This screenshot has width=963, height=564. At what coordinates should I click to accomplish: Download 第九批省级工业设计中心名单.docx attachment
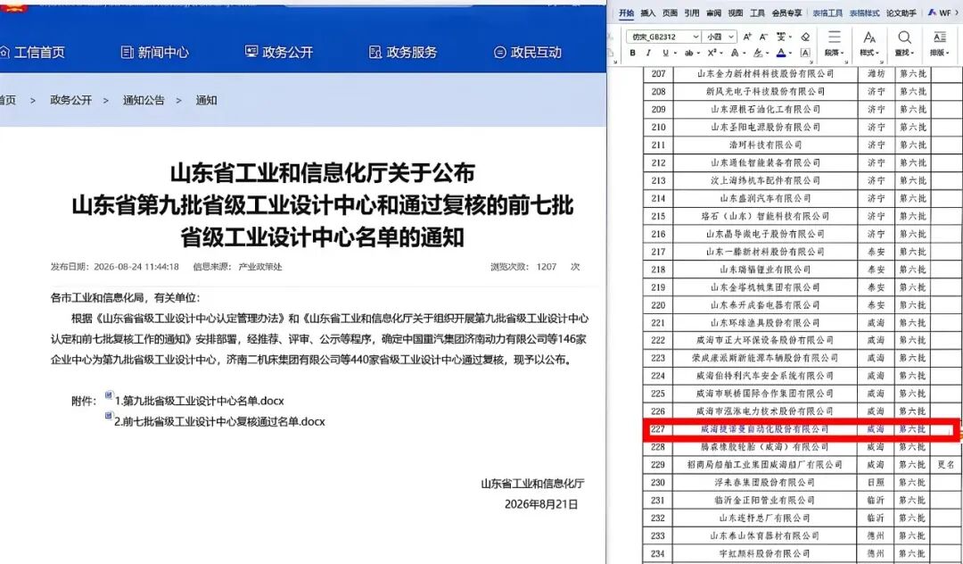tap(199, 401)
